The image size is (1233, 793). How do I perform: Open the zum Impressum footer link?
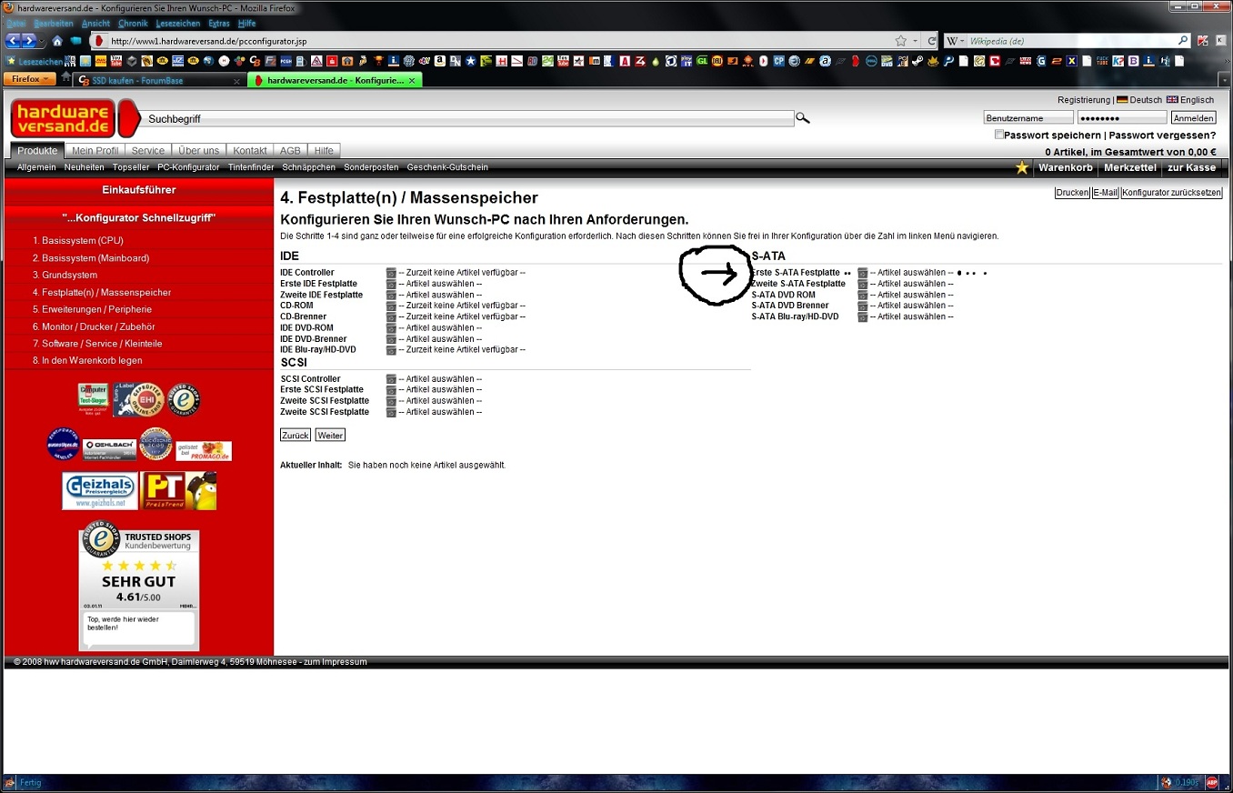point(335,662)
